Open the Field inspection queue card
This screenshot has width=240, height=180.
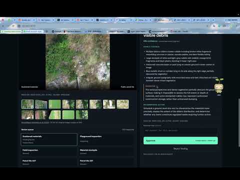tap(49, 151)
